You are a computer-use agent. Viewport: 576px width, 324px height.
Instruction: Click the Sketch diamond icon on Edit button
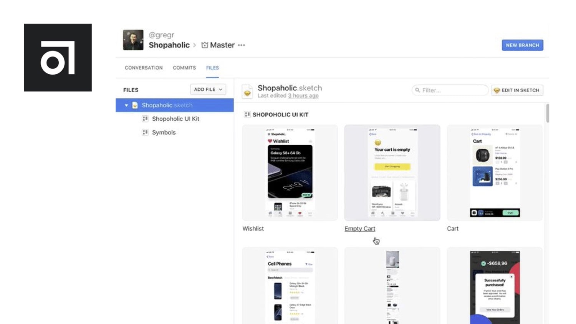[x=497, y=90]
